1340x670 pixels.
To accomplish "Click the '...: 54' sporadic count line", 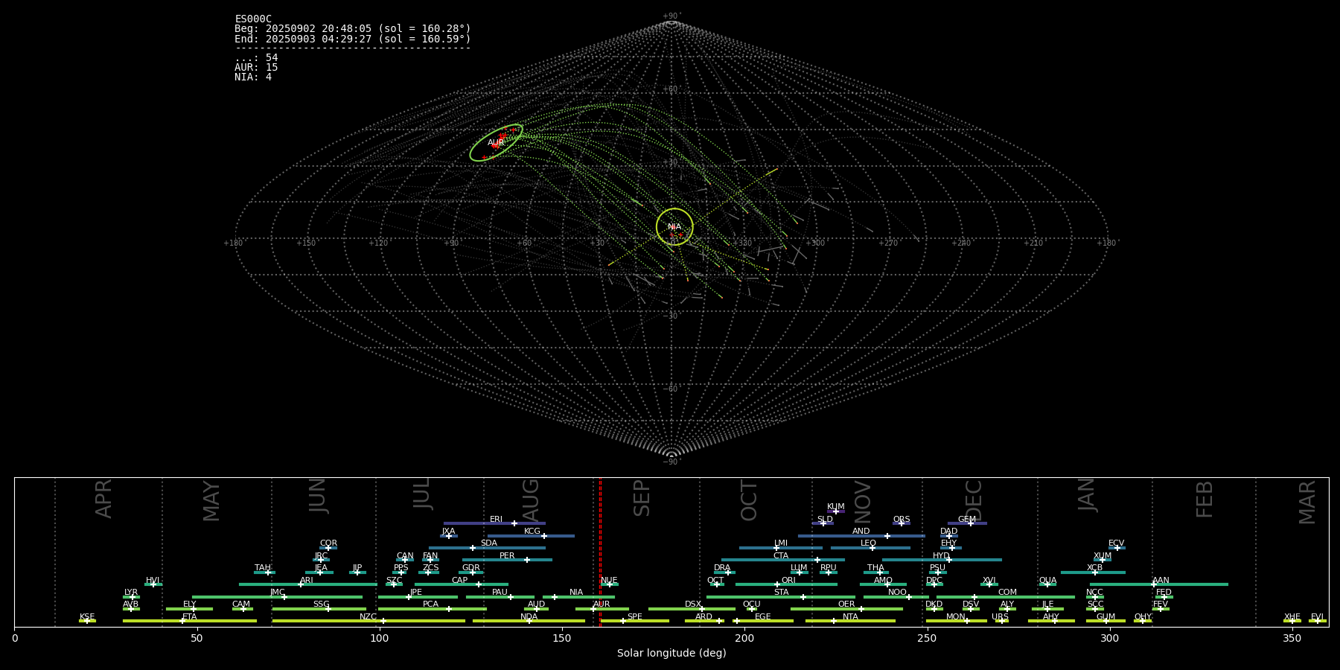I will click(x=256, y=58).
